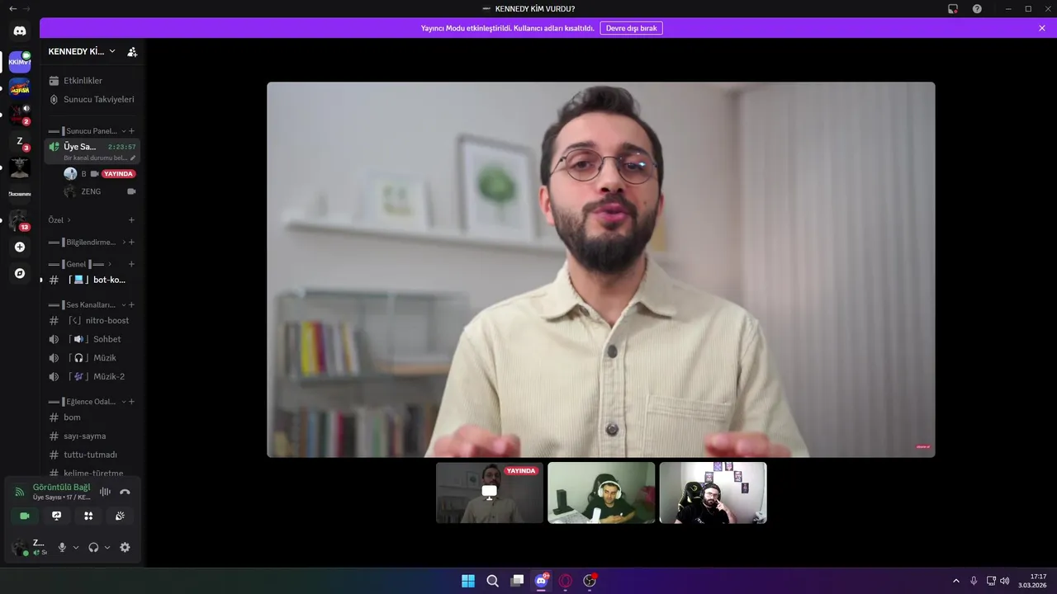The width and height of the screenshot is (1057, 594).
Task: Go back with the arrow in title bar
Action: [x=12, y=8]
